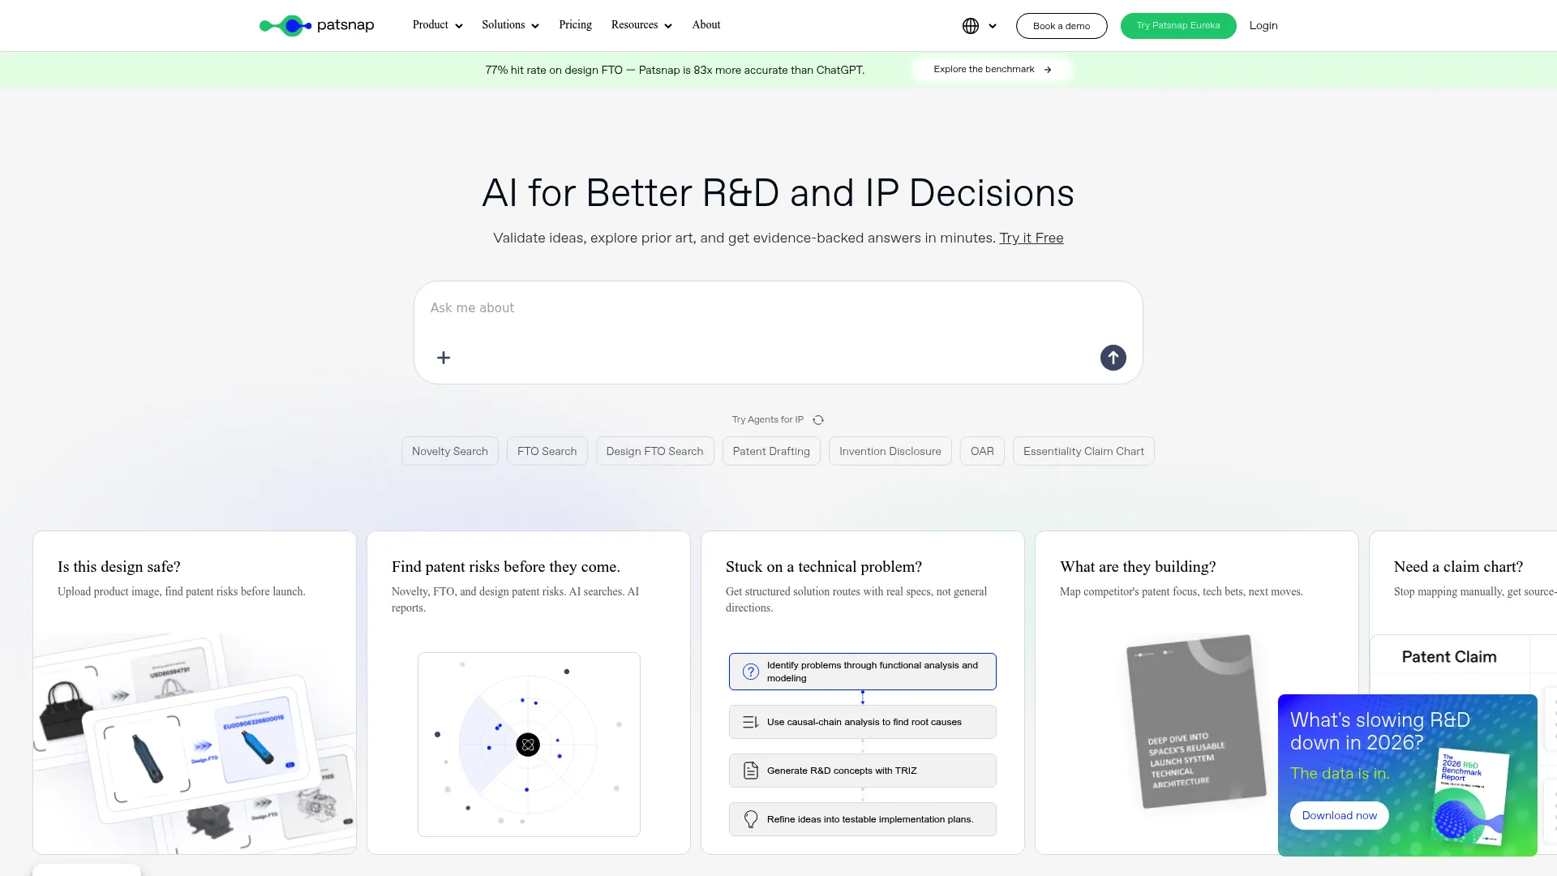
Task: Expand the Solutions menu
Action: pos(511,25)
